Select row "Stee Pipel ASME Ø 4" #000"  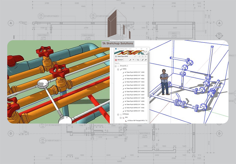[135, 72]
